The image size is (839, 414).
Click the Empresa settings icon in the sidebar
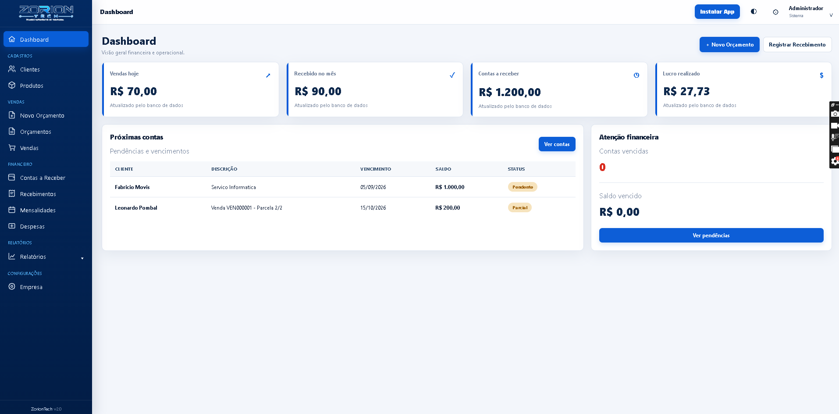tap(12, 287)
